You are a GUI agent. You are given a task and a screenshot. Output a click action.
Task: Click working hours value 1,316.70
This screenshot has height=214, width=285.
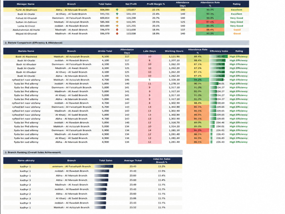click(174, 123)
